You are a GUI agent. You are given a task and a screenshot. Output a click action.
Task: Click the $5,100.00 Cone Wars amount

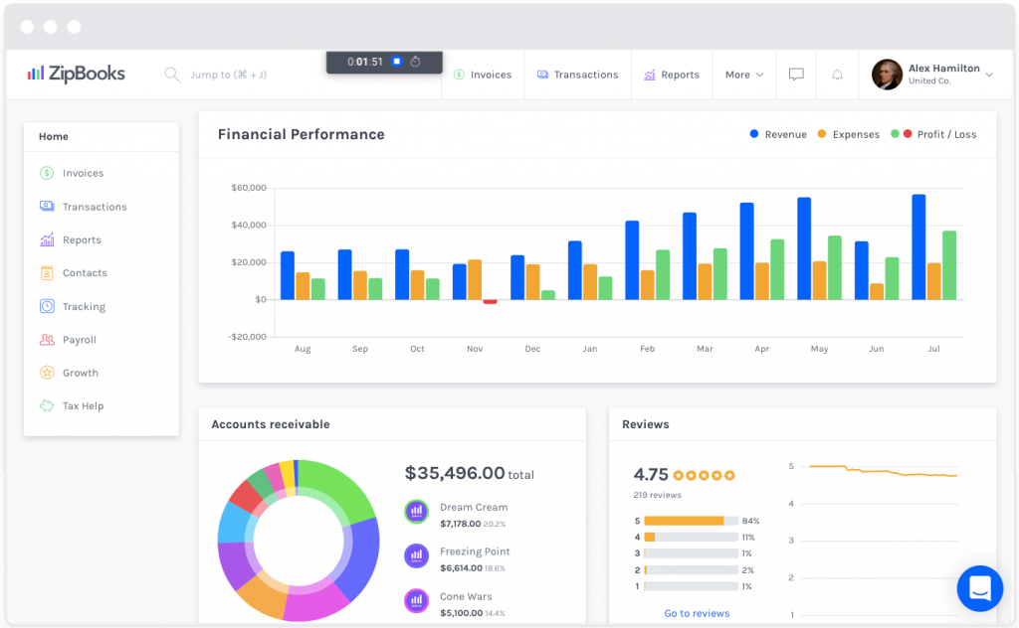point(461,613)
